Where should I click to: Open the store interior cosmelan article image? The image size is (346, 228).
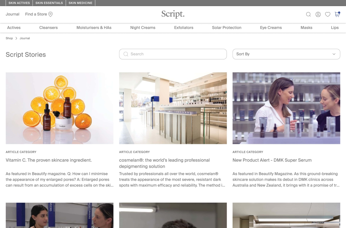(x=173, y=108)
